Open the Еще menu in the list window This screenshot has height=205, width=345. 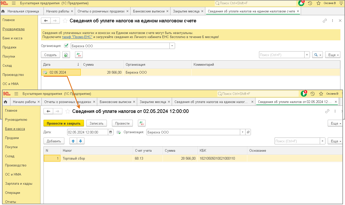(x=333, y=55)
